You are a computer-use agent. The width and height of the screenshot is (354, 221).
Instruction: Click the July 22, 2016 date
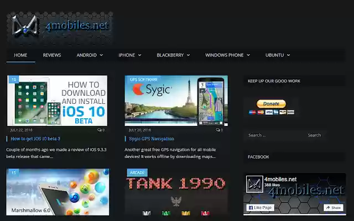click(22, 130)
